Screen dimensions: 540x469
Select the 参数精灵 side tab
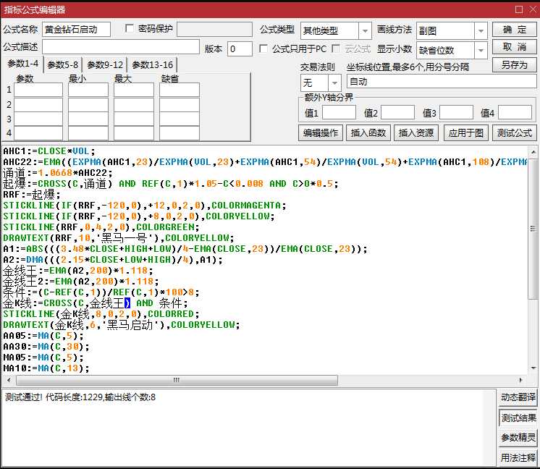518,438
